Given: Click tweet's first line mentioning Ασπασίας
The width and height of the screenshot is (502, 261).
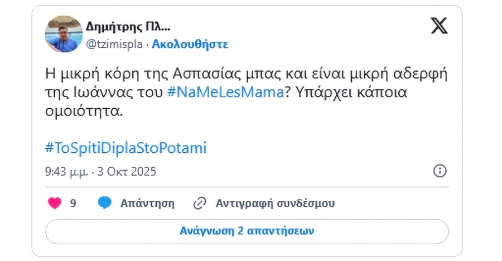Looking at the screenshot, I should [245, 73].
